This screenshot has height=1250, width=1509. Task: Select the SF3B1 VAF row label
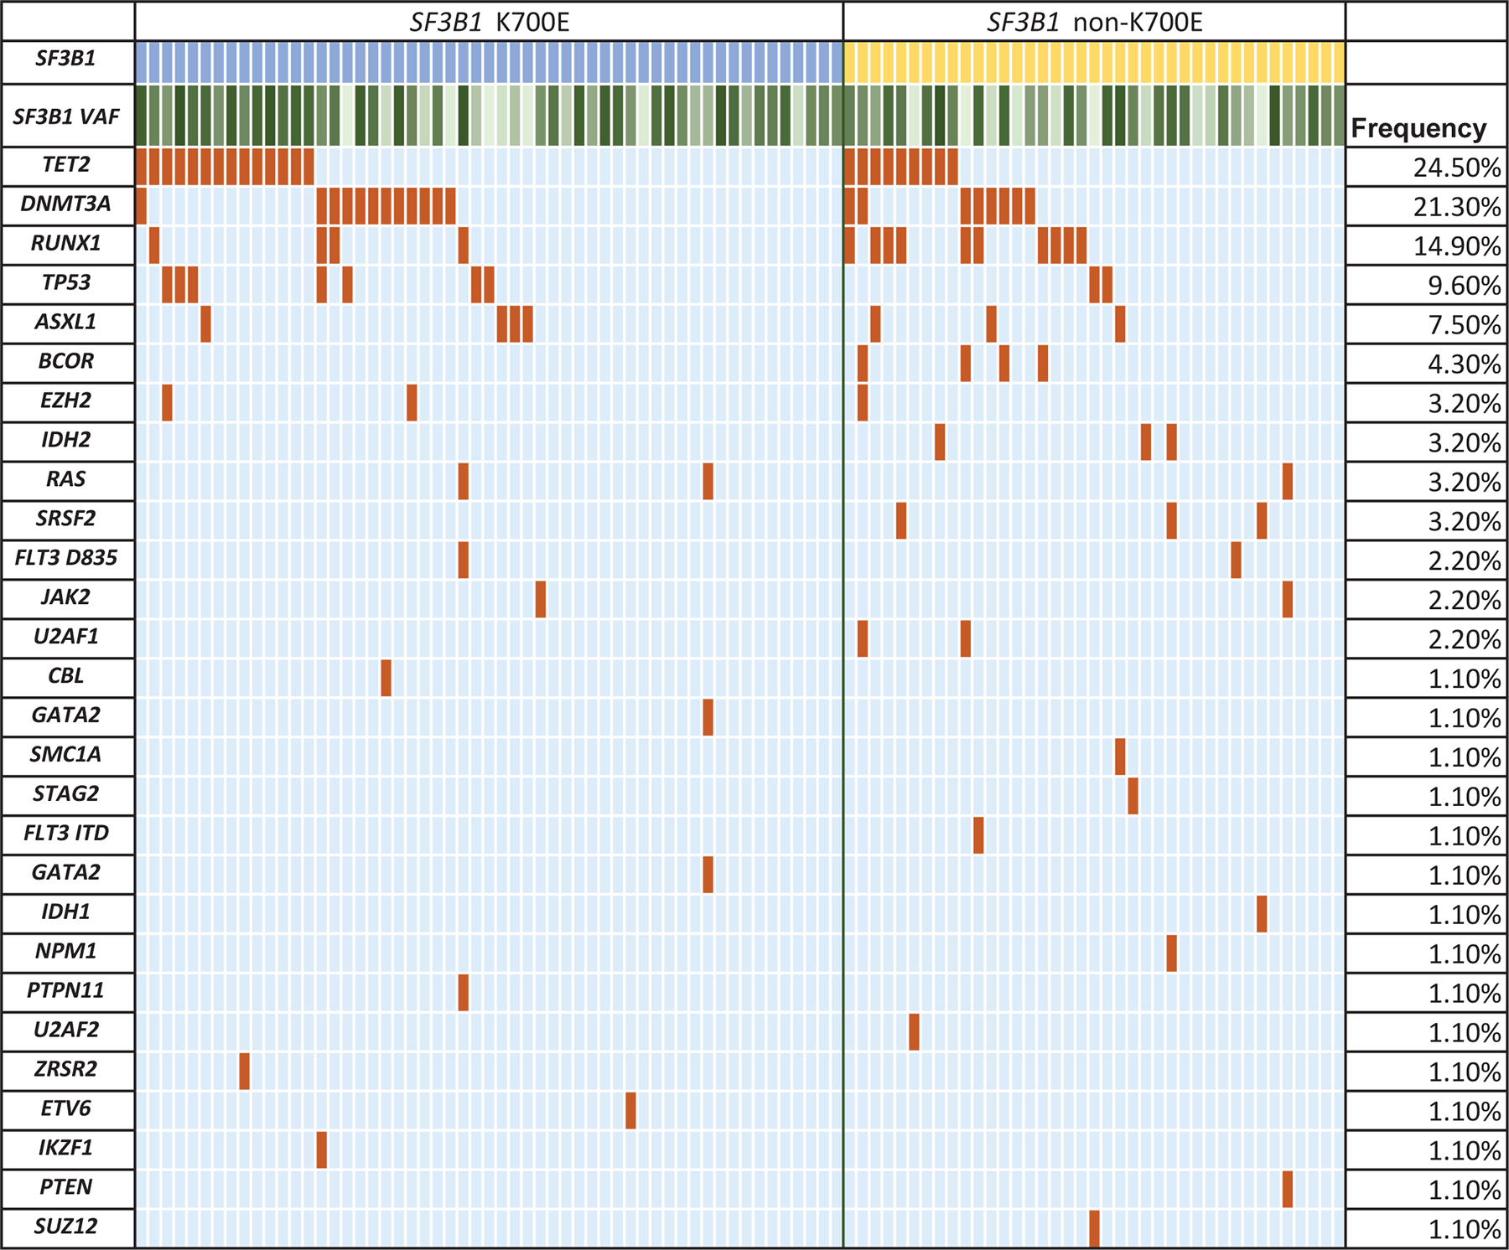[66, 116]
